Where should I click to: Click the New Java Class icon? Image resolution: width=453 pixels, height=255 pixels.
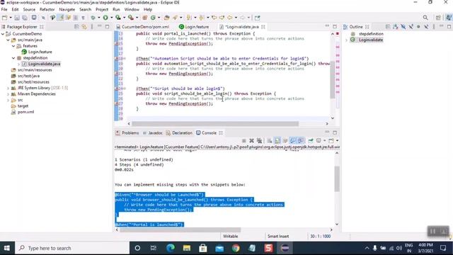coord(153,18)
